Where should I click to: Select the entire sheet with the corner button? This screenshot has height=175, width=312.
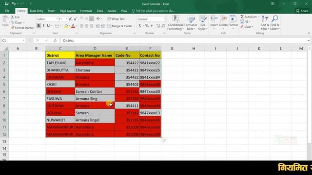coord(6,49)
